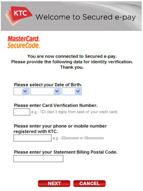Open the birth month dropdown
143x191 pixels.
pos(45,91)
